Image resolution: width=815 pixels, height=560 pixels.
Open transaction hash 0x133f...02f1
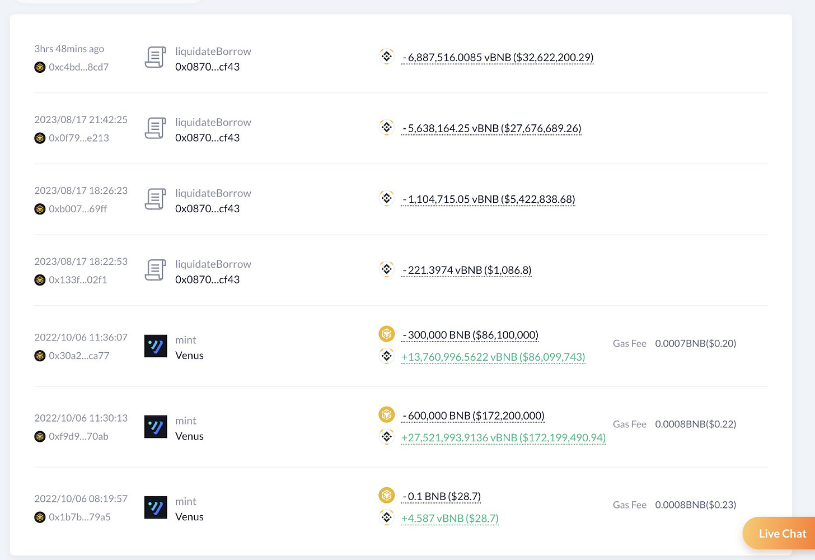pyautogui.click(x=78, y=280)
